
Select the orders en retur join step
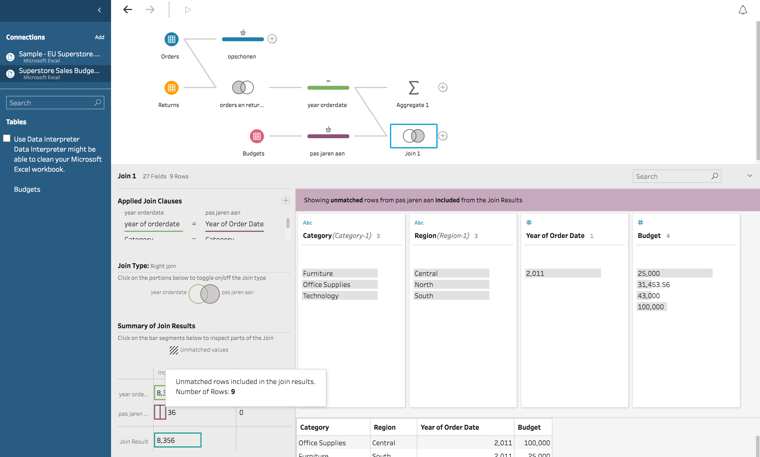(243, 87)
